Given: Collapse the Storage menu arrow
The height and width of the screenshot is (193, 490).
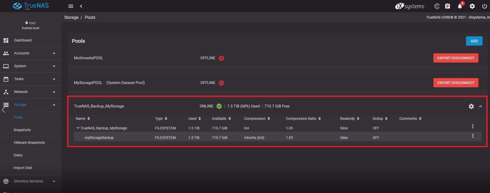Looking at the screenshot, I should tap(54, 105).
